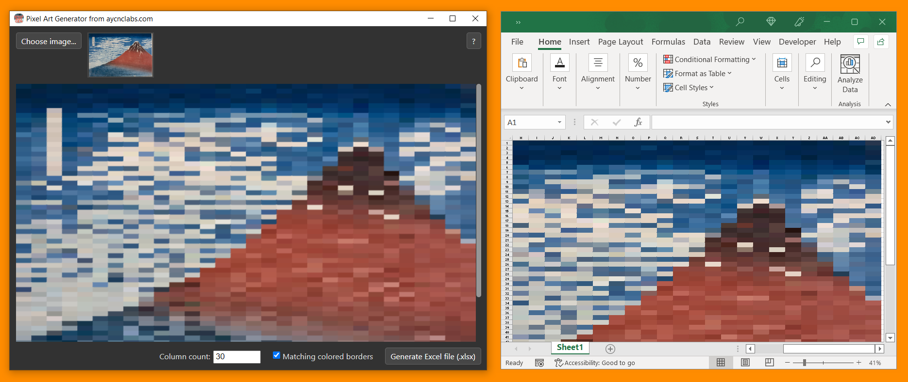Click the Excel search magnifier icon
Viewport: 908px width, 382px height.
[740, 21]
